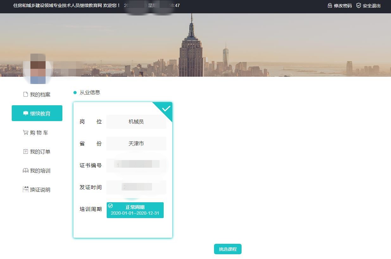
Task: Click the 省份 field showing 天津市
Action: tap(136, 144)
